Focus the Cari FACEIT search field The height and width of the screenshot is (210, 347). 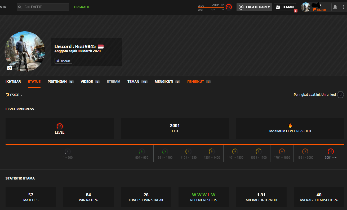(43, 7)
